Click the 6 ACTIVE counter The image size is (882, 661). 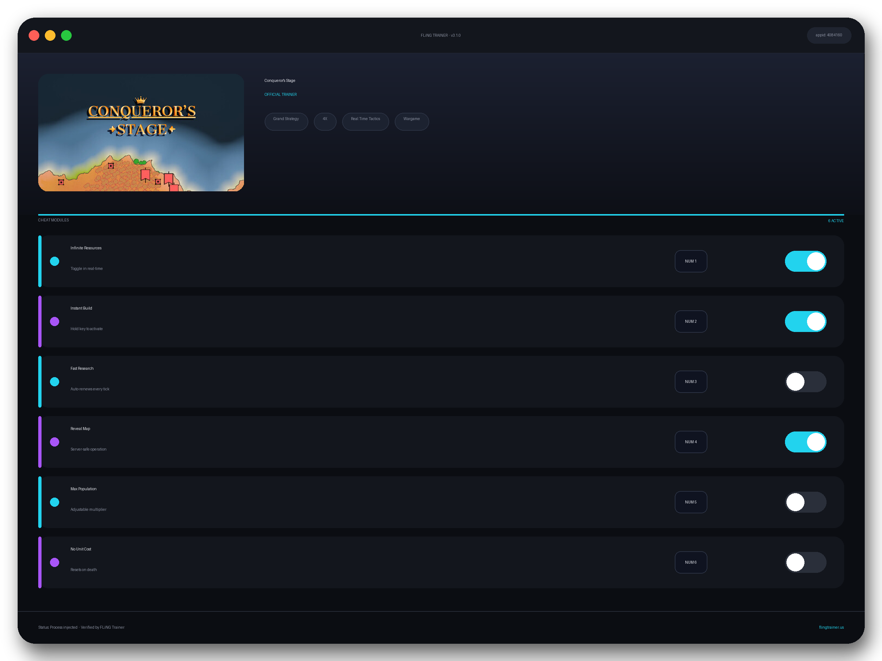click(835, 221)
